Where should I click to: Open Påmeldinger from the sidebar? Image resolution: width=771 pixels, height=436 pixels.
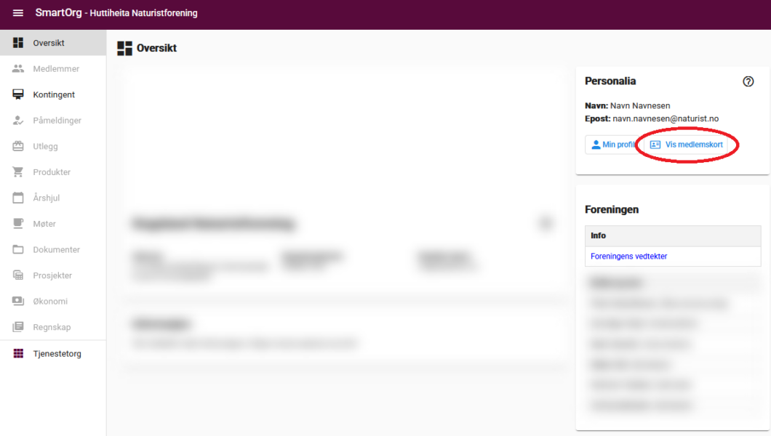pyautogui.click(x=57, y=121)
